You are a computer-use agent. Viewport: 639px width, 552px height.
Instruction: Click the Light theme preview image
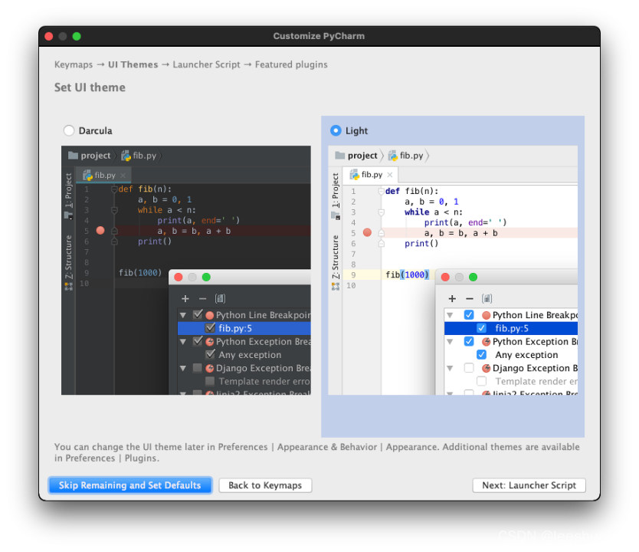point(453,271)
